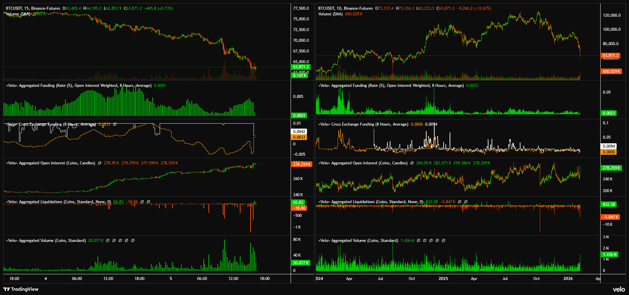Click the white 0.0094 scale tag
Viewport: 629px width, 295px height.
tap(609, 146)
